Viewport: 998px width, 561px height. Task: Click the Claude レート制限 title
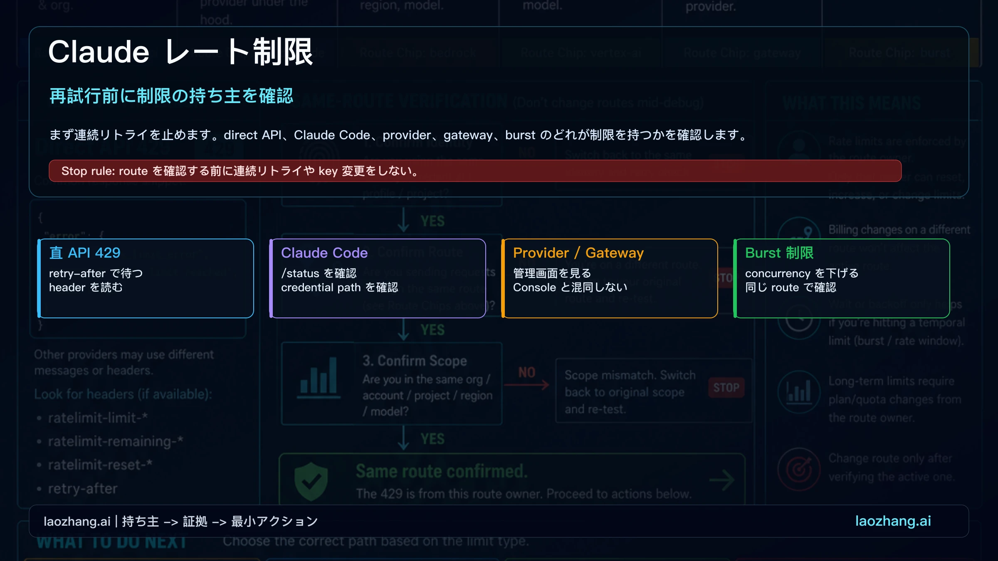[x=180, y=52]
